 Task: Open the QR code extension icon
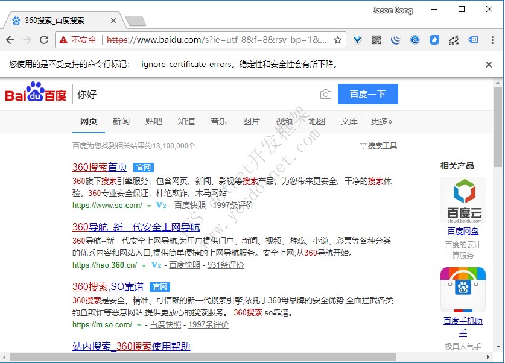(x=376, y=40)
